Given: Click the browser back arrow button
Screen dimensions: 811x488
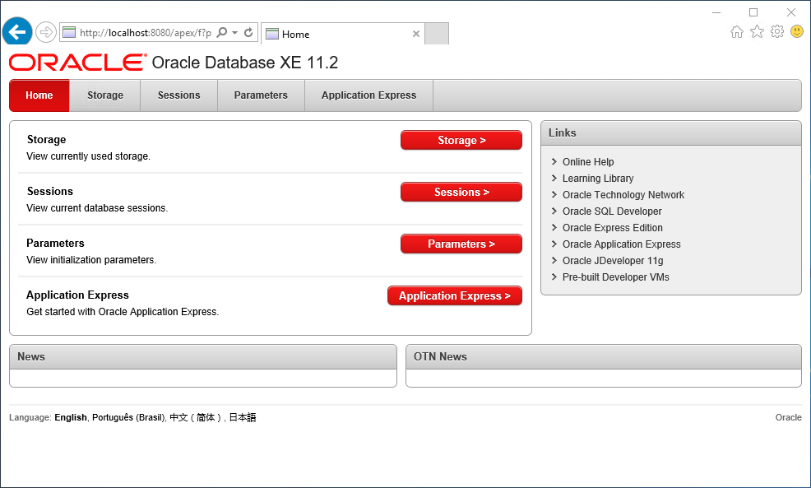Looking at the screenshot, I should pyautogui.click(x=17, y=32).
